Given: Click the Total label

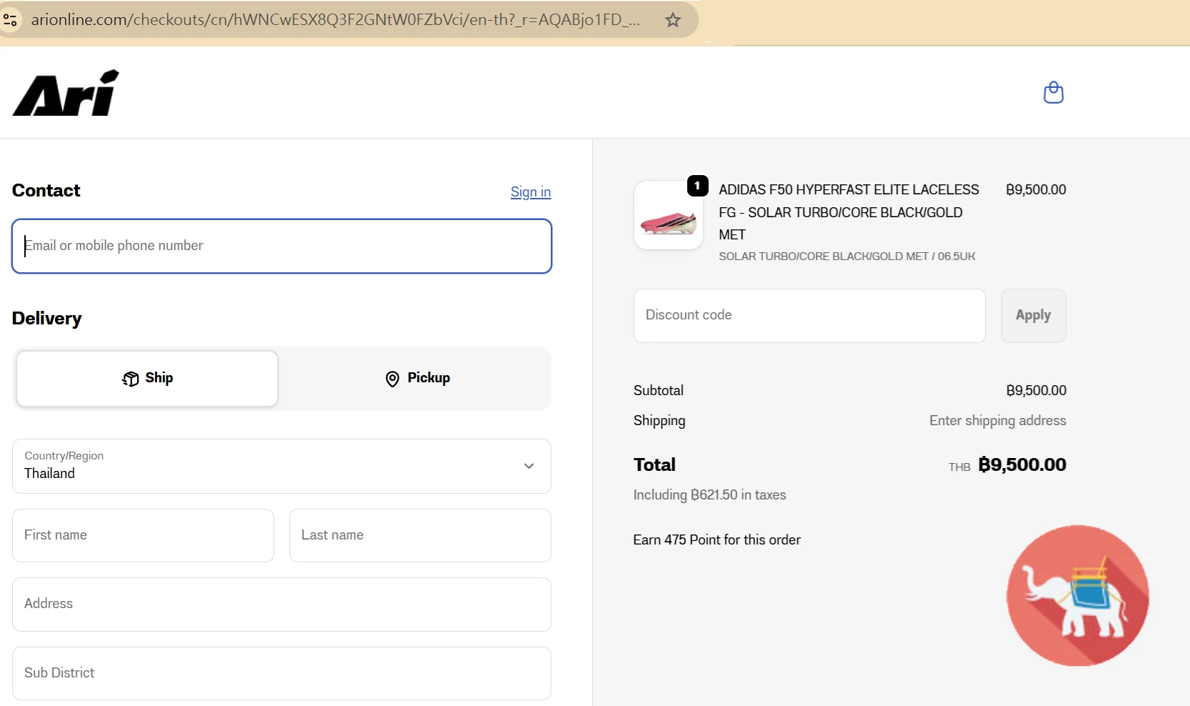Looking at the screenshot, I should pyautogui.click(x=654, y=465).
